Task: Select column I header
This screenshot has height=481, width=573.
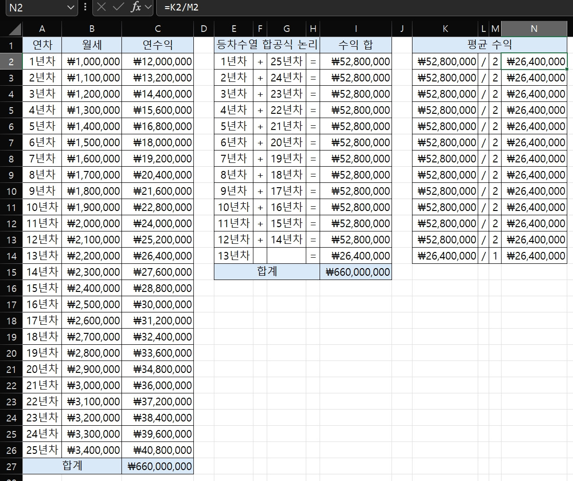Action: (x=356, y=29)
